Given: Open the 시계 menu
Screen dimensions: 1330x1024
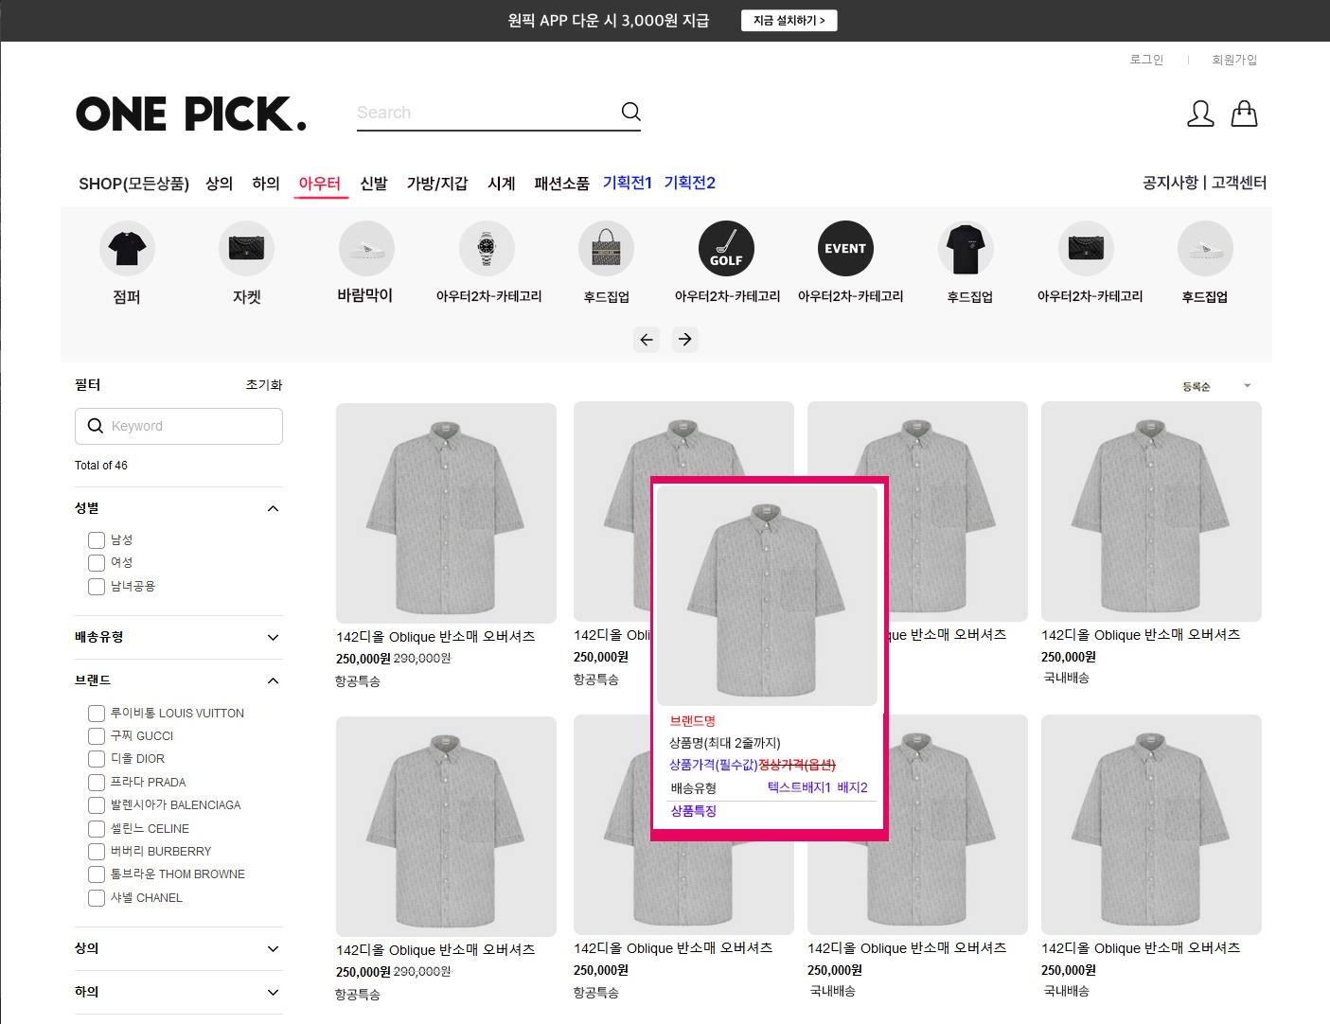Looking at the screenshot, I should click(x=502, y=184).
